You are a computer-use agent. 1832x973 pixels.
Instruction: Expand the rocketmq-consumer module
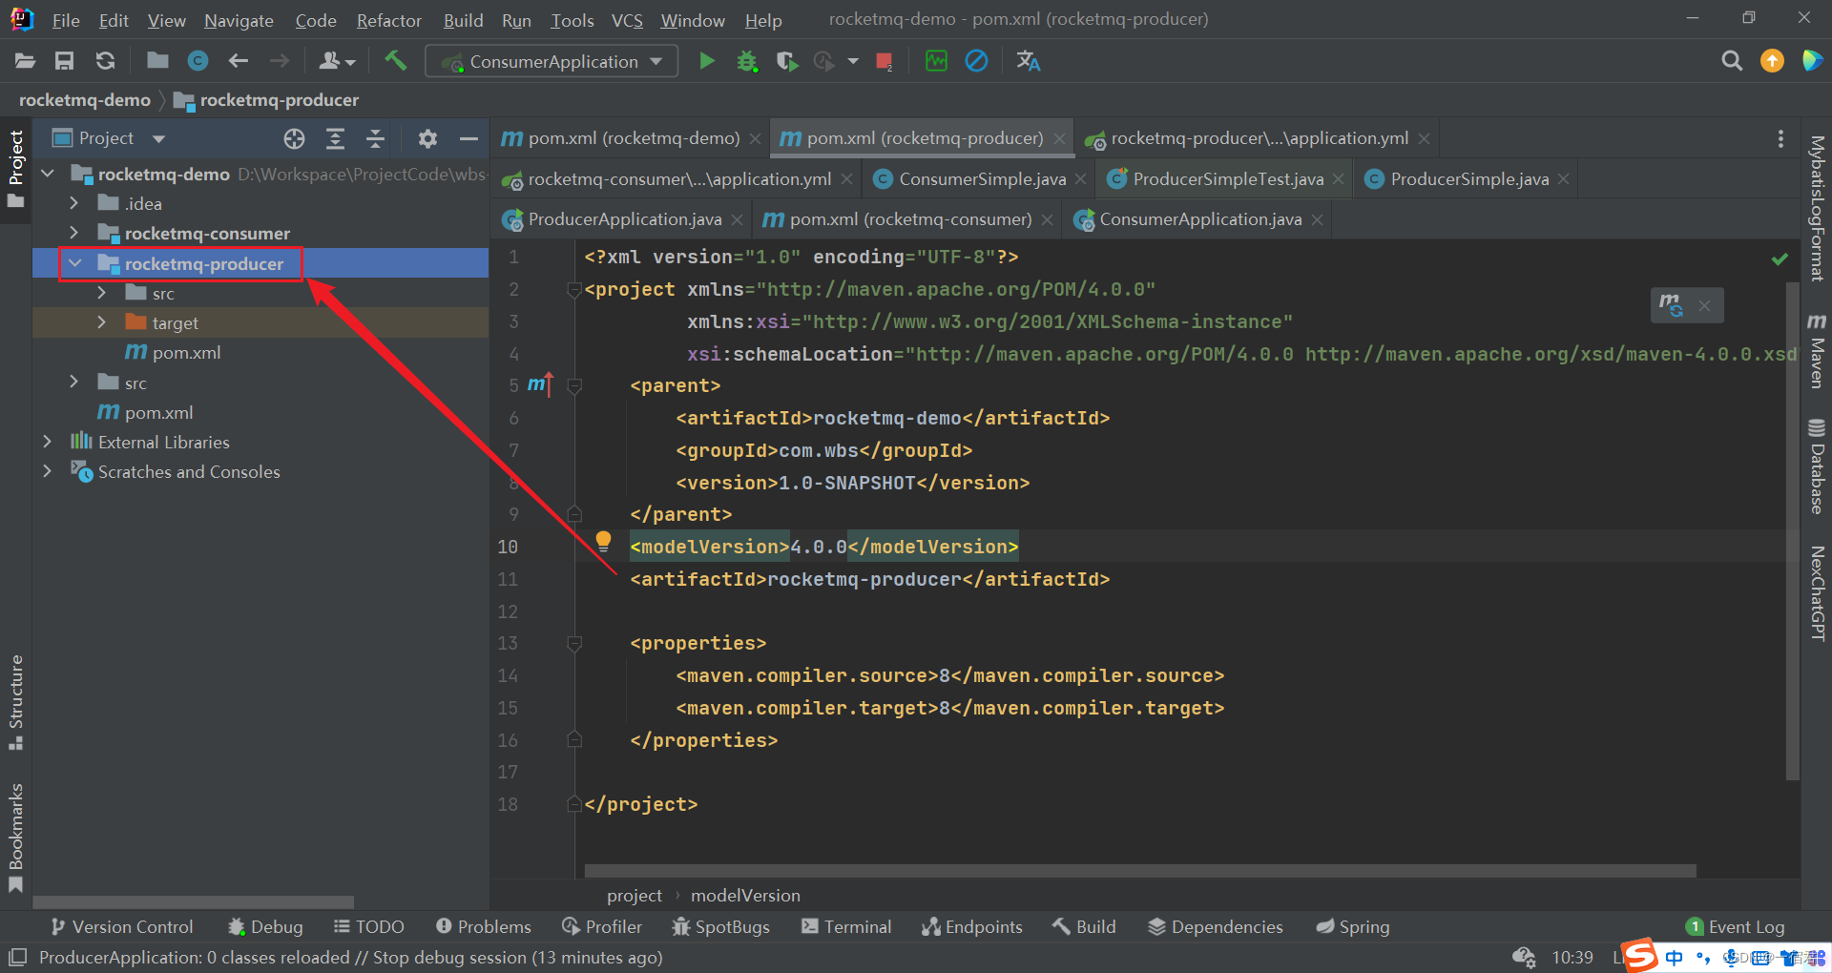[74, 233]
